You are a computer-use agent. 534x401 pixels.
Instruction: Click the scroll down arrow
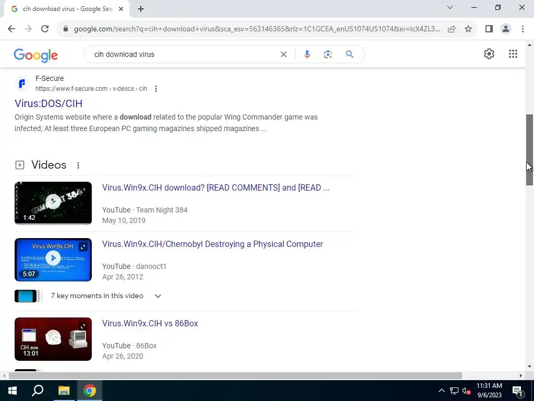pyautogui.click(x=529, y=367)
